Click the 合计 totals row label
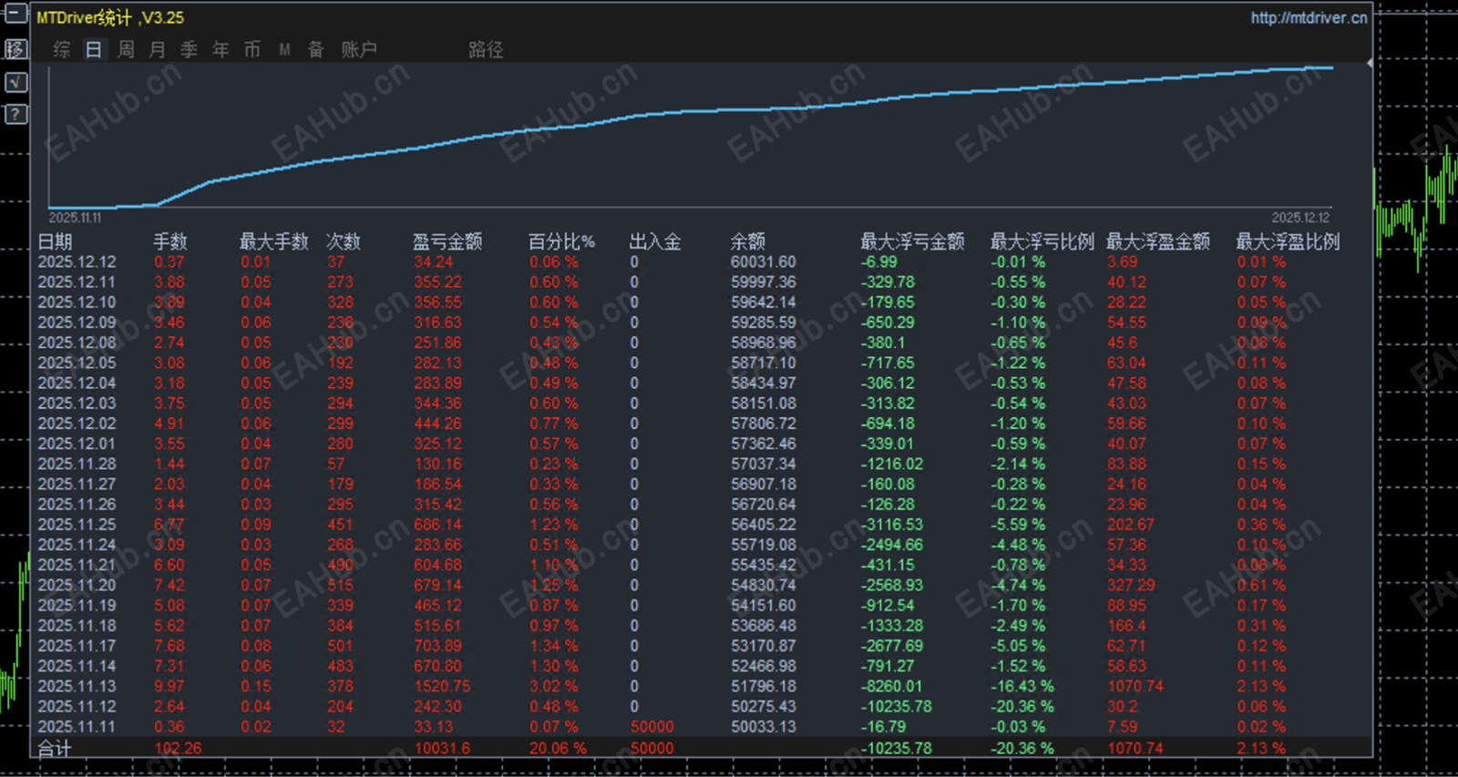Screen dimensions: 1458x777 (54, 748)
